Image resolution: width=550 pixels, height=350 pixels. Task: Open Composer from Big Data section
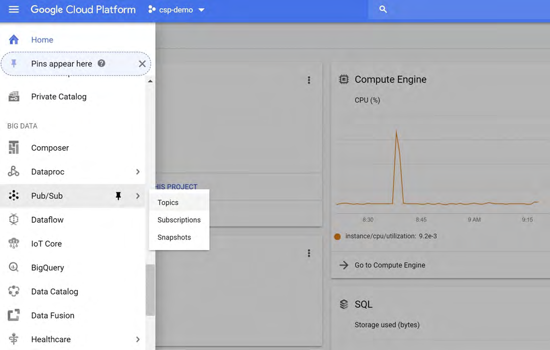pos(50,147)
